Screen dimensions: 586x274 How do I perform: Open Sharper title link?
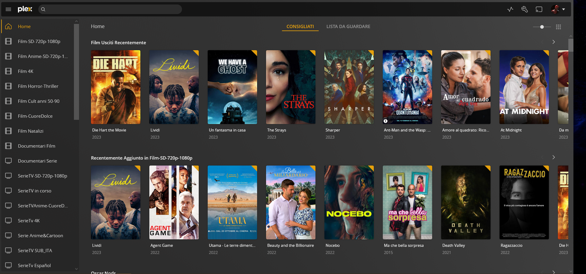(x=333, y=130)
